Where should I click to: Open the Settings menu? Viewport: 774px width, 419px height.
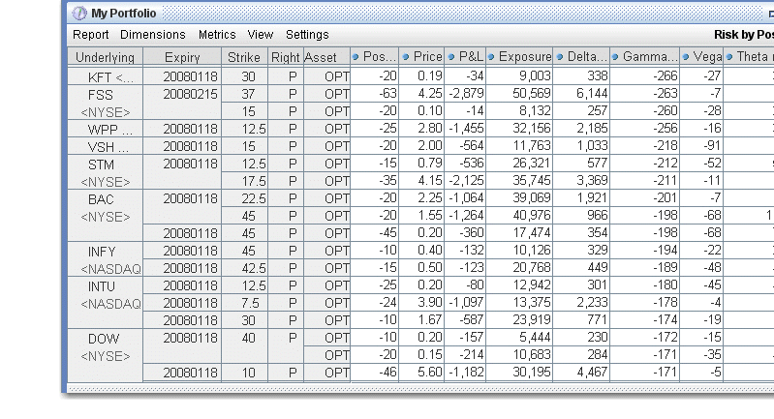pyautogui.click(x=307, y=35)
